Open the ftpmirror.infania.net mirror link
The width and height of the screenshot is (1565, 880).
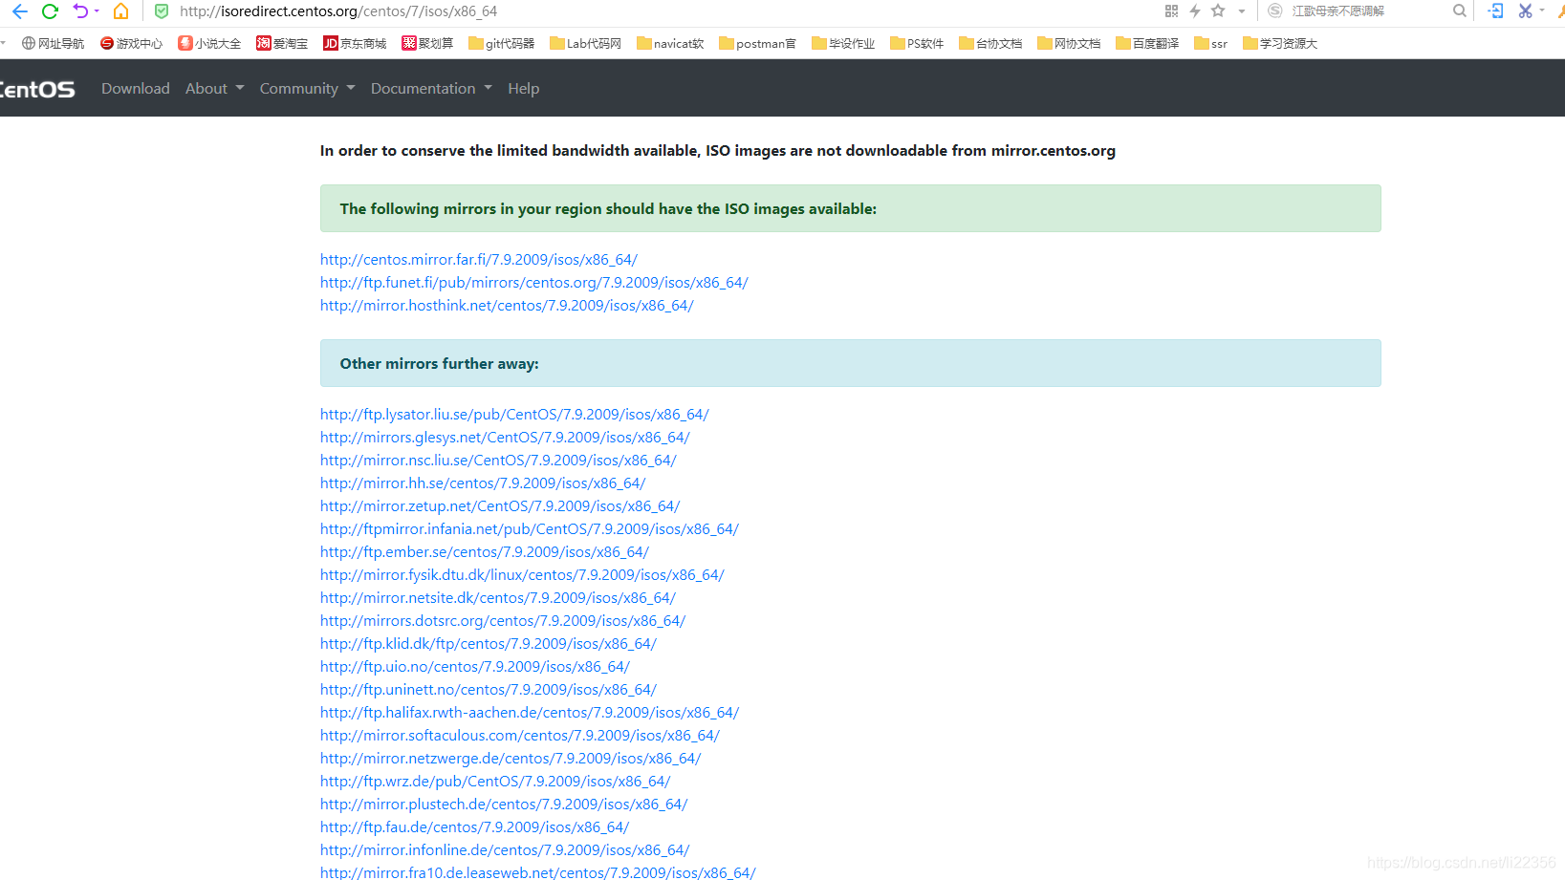[x=530, y=529]
